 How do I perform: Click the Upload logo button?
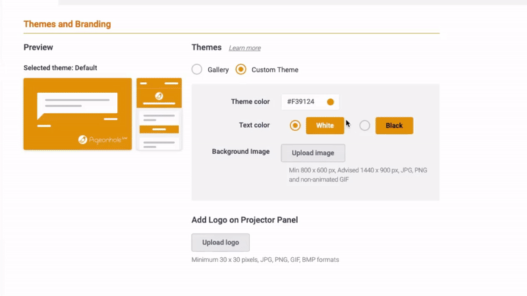coord(221,243)
